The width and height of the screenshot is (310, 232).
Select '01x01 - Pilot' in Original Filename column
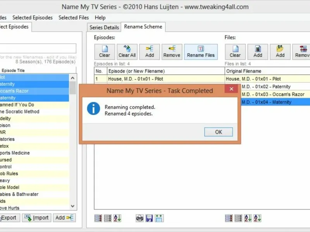coord(268,79)
